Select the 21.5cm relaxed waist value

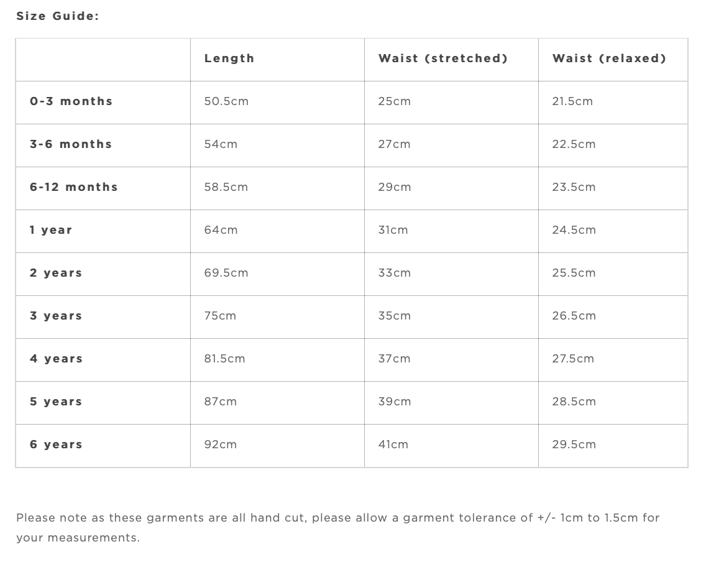[x=572, y=101]
